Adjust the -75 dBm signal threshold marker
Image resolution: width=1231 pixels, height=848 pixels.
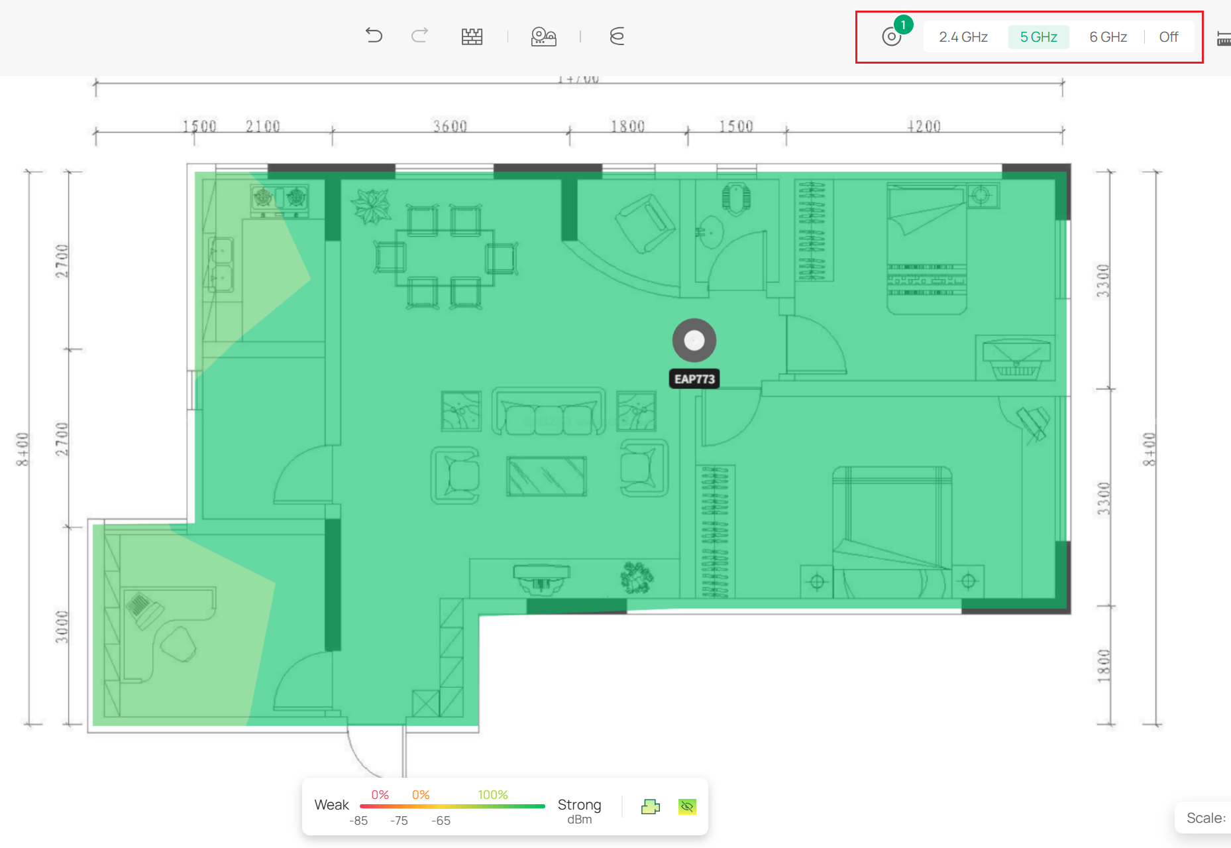pos(398,820)
